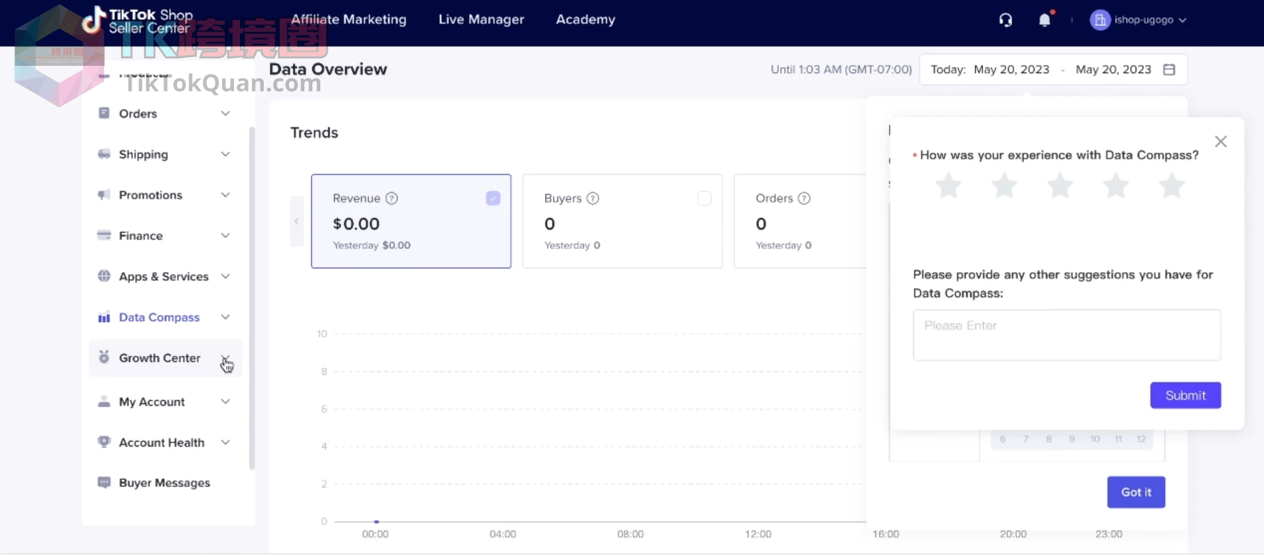Click the Orders sidebar icon
This screenshot has width=1264, height=557.
pos(104,113)
